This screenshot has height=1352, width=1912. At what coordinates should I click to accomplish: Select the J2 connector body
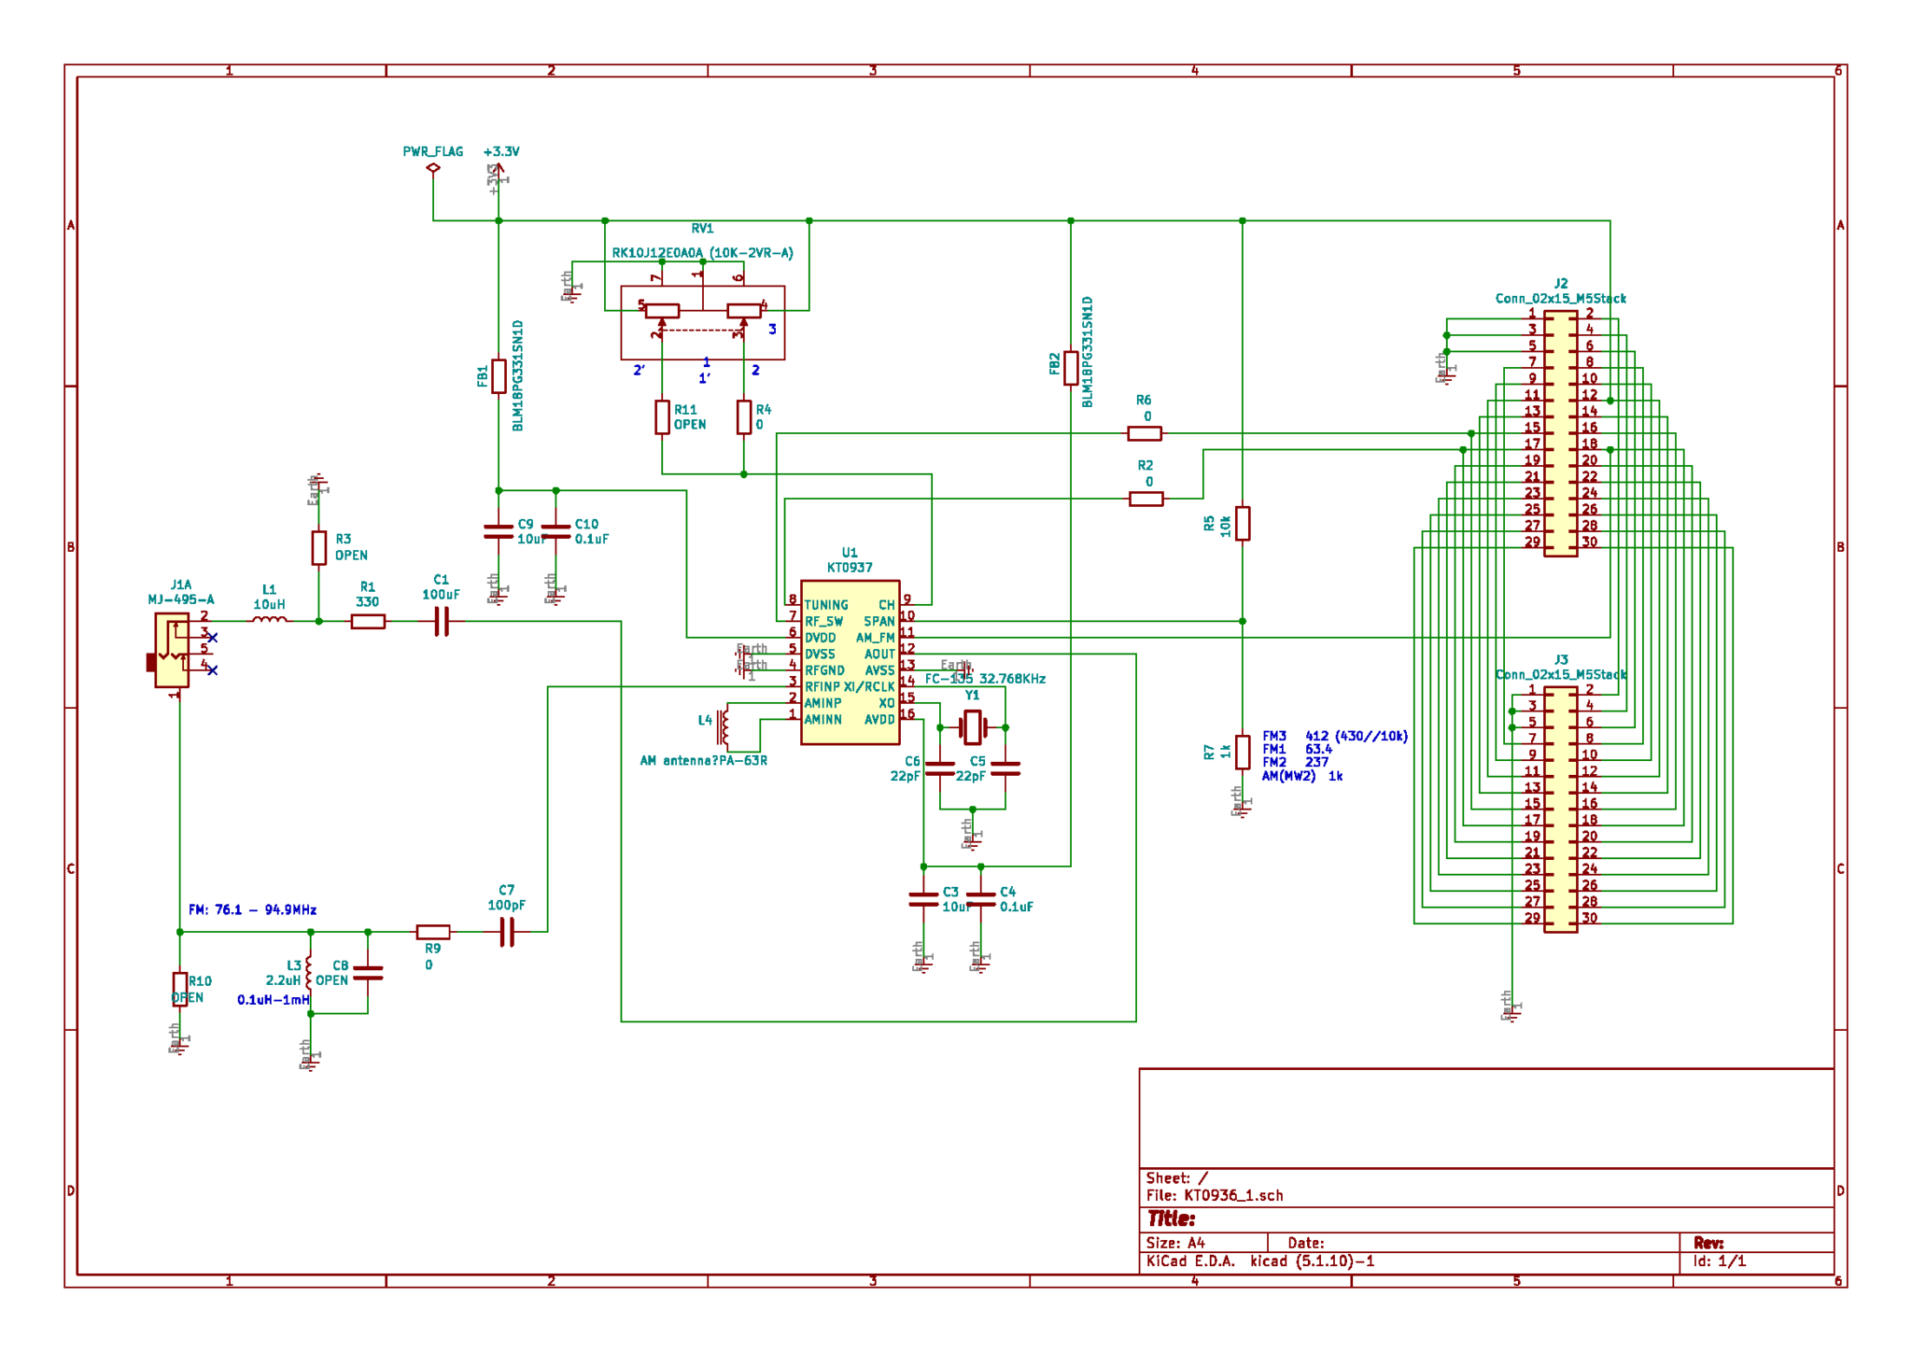click(x=1561, y=433)
